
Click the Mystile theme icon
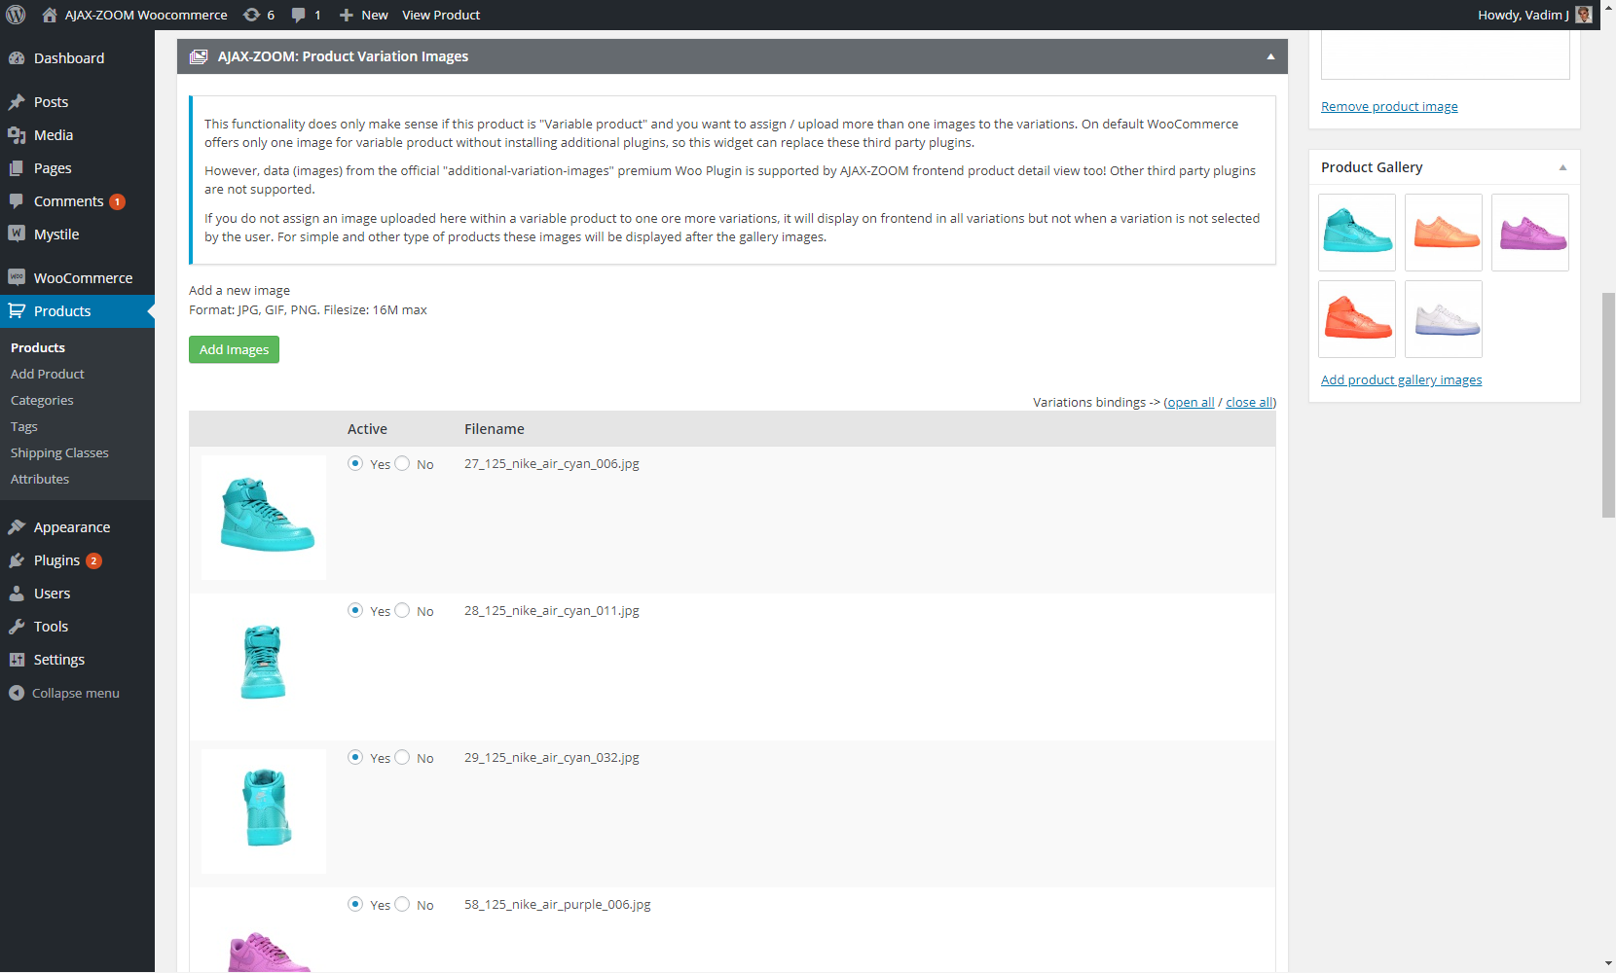17,234
